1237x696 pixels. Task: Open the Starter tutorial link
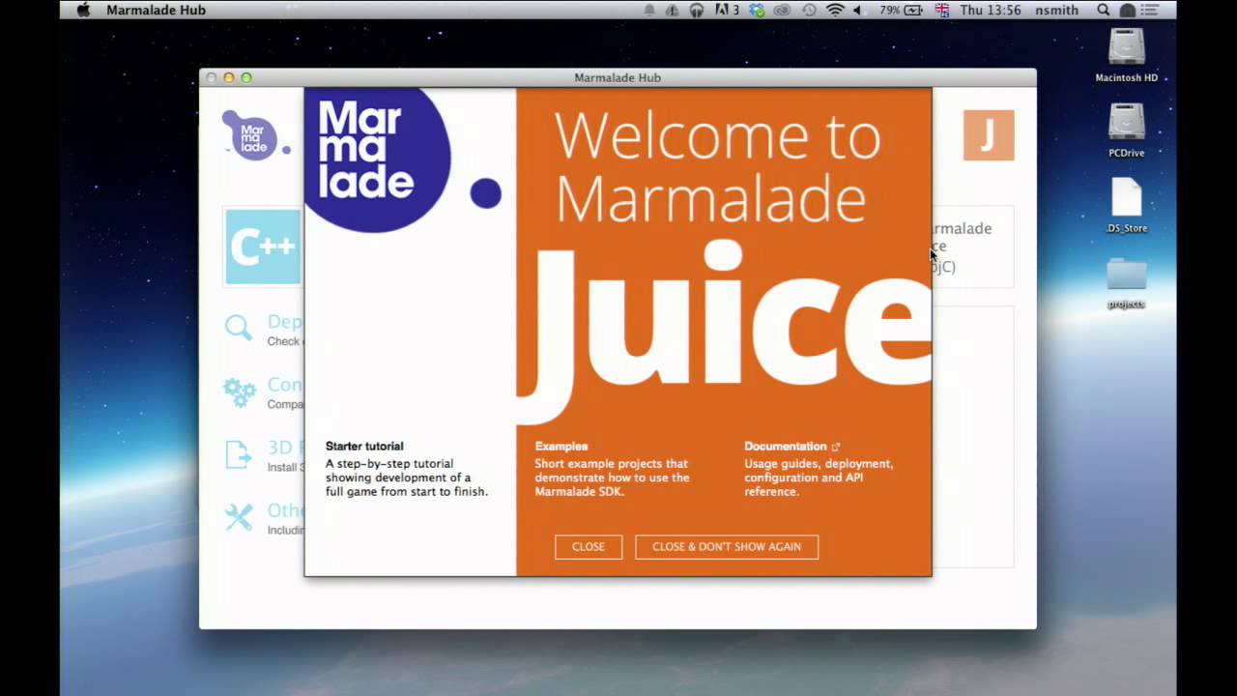pyautogui.click(x=364, y=447)
